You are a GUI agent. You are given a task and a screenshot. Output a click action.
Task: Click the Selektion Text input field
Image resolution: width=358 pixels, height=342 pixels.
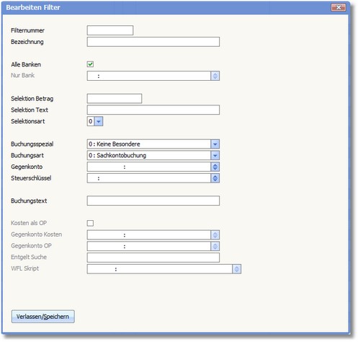coord(153,110)
